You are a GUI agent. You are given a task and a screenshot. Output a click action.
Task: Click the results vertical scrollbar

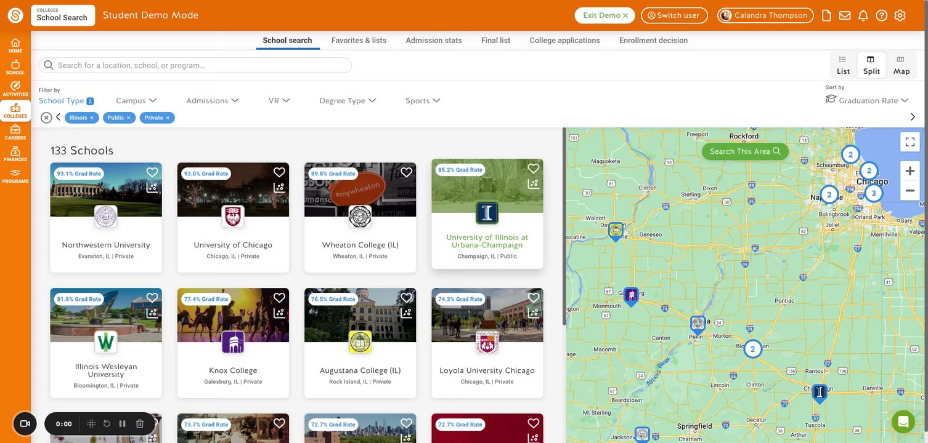564,226
